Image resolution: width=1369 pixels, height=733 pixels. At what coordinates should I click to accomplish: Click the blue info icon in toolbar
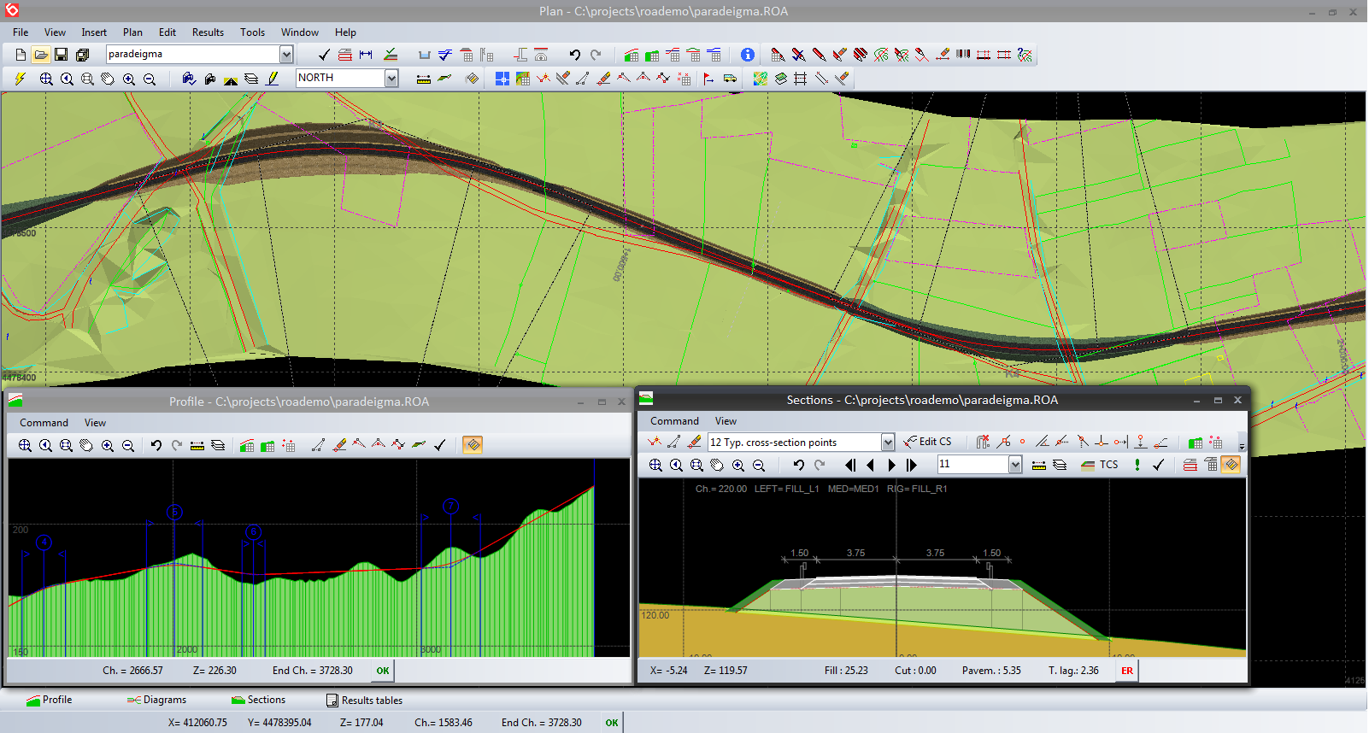click(748, 55)
